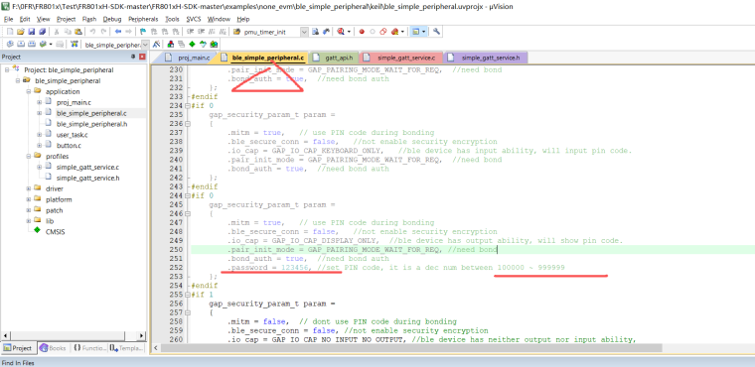Click the Find in Files icon
This screenshot has width=755, height=367.
click(x=236, y=32)
